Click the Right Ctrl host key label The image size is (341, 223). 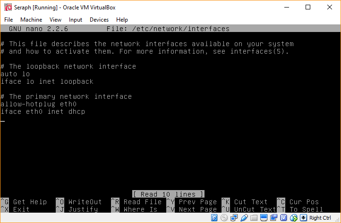click(320, 218)
